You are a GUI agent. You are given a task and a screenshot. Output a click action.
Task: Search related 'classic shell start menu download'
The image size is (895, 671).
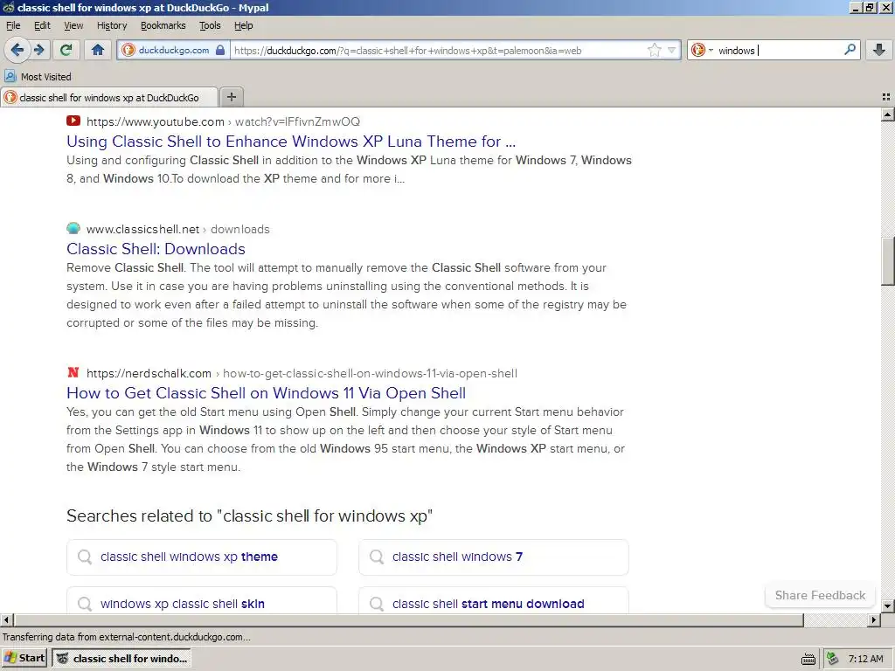(494, 601)
